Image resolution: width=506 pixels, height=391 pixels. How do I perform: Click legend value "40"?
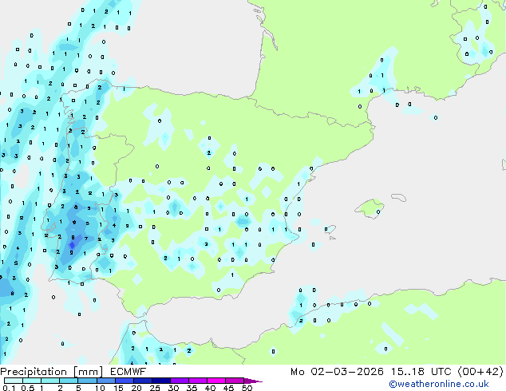[210, 388]
